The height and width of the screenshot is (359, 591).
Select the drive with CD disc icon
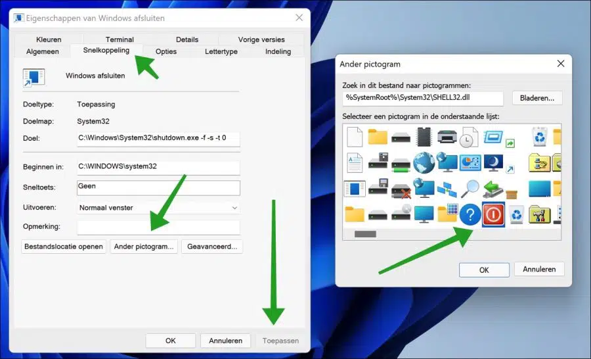tap(401, 212)
